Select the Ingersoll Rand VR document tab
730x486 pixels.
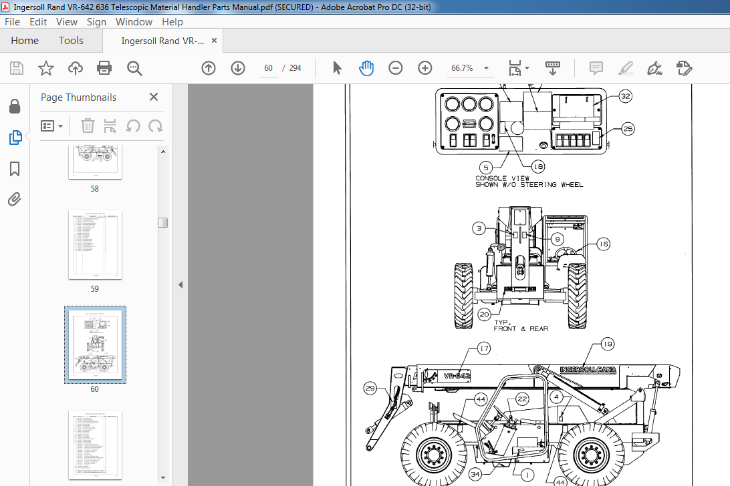coord(162,41)
